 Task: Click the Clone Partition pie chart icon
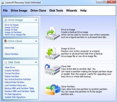pyautogui.click(x=53, y=90)
